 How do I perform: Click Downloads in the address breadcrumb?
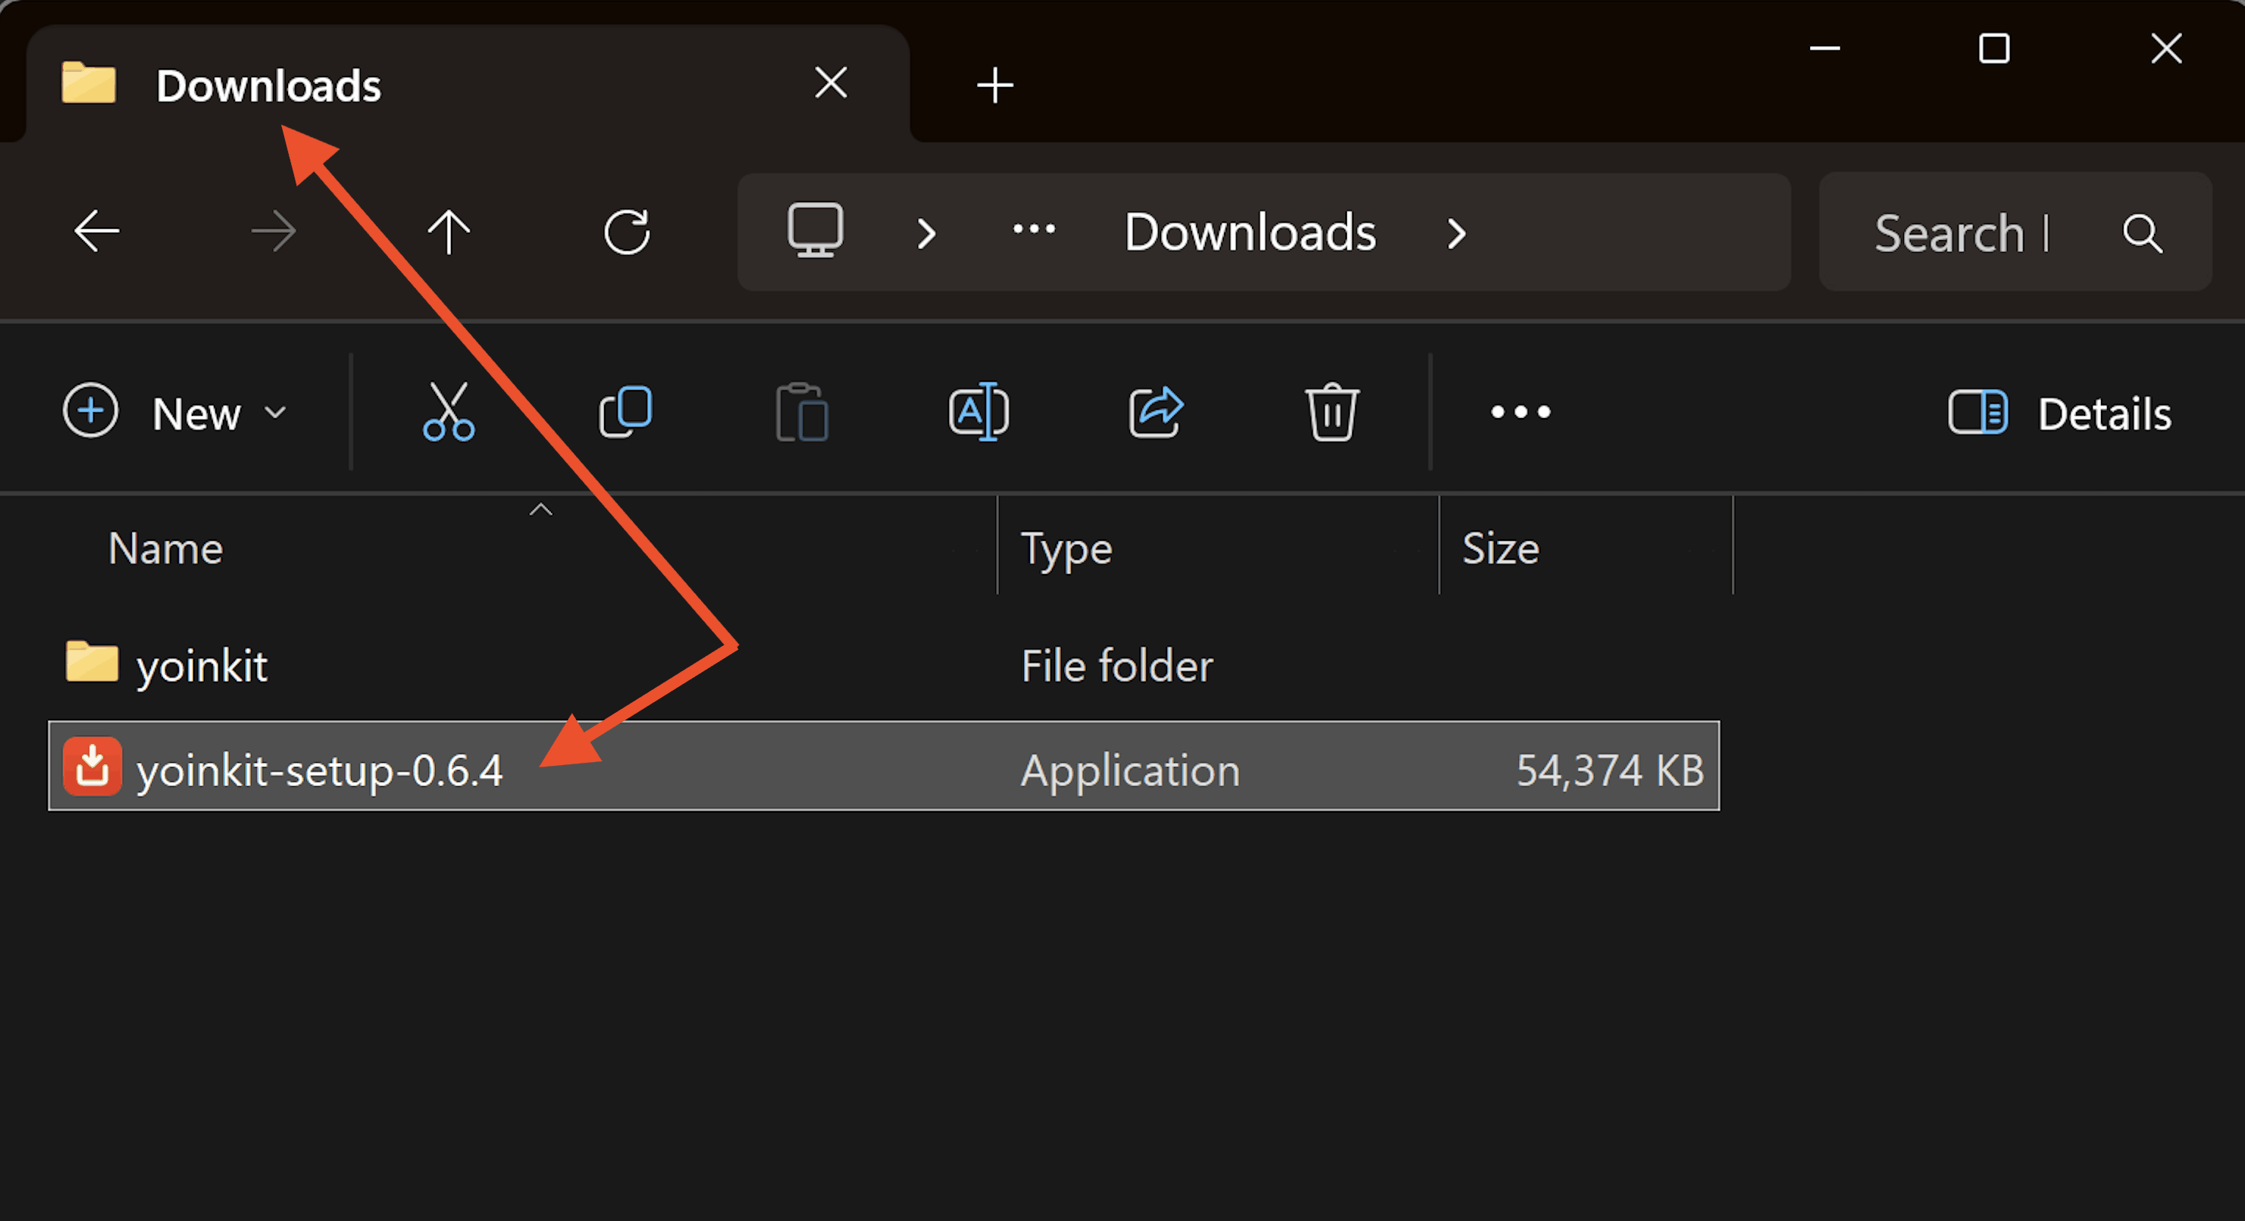pyautogui.click(x=1250, y=233)
